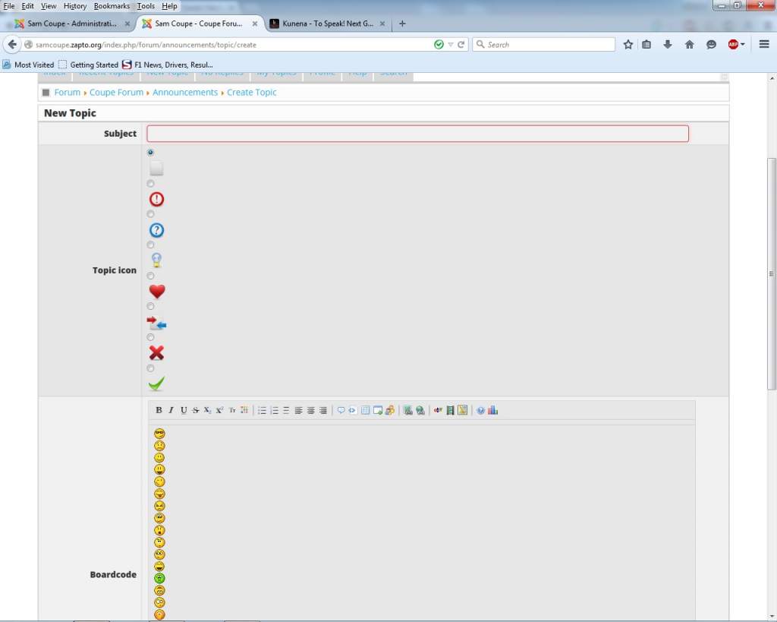Select the question mark topic icon
The width and height of the screenshot is (777, 622).
(x=150, y=214)
